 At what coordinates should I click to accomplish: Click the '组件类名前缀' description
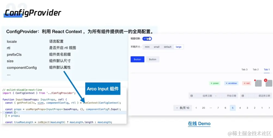[x=60, y=54]
